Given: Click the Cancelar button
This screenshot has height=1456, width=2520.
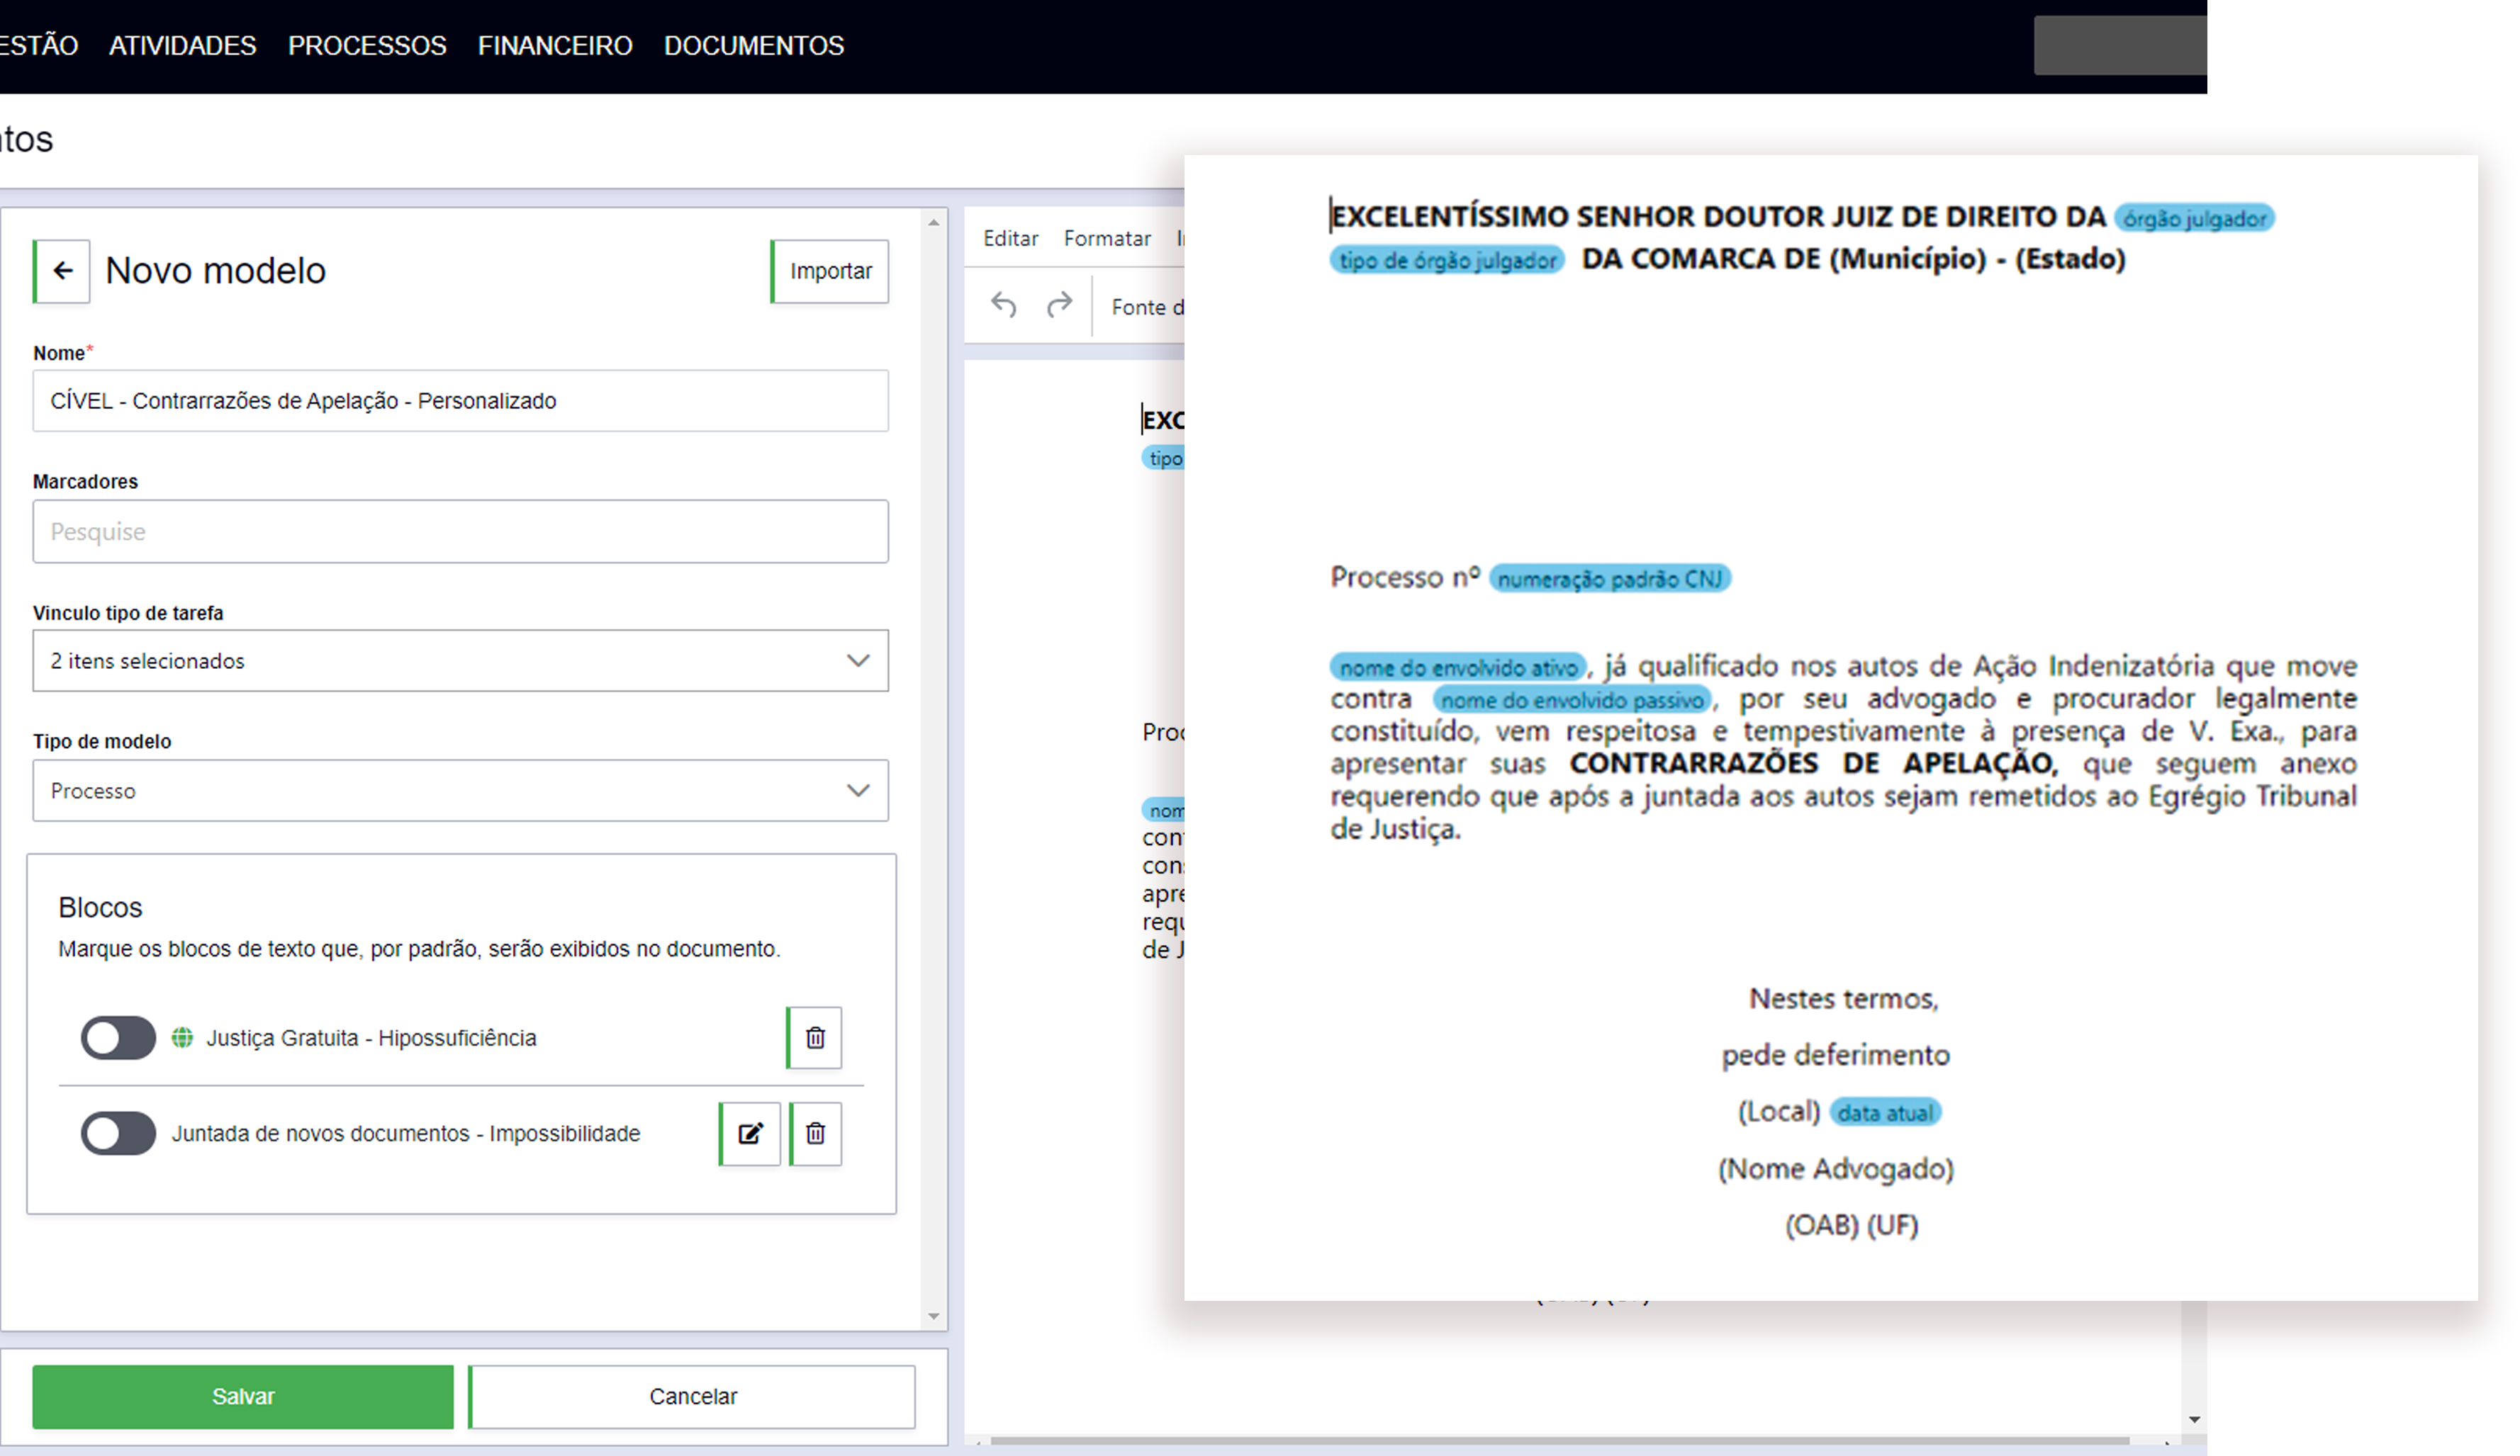Looking at the screenshot, I should (x=693, y=1396).
